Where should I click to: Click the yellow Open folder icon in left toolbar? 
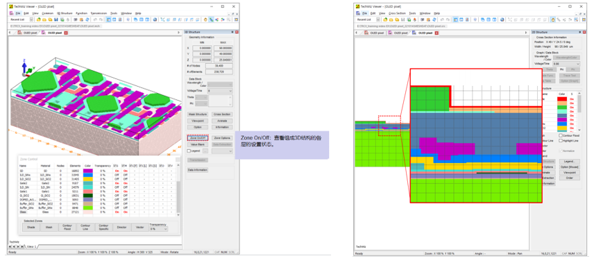44,19
